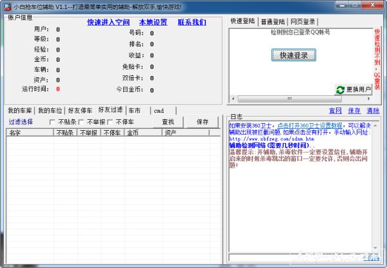Click the 不停车 column header
The height and width of the screenshot is (268, 387).
click(112, 133)
